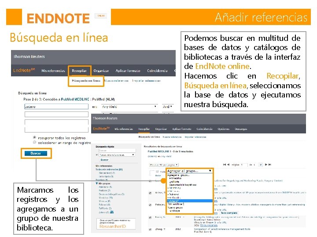
Task: Open Aplicar formato in search form screenshot
Action: [128, 71]
